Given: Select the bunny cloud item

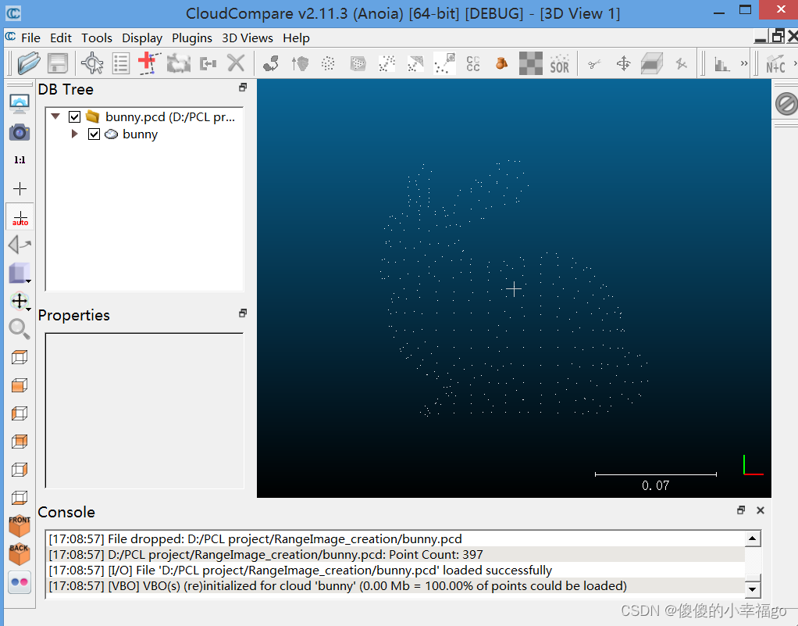Looking at the screenshot, I should click(x=140, y=134).
